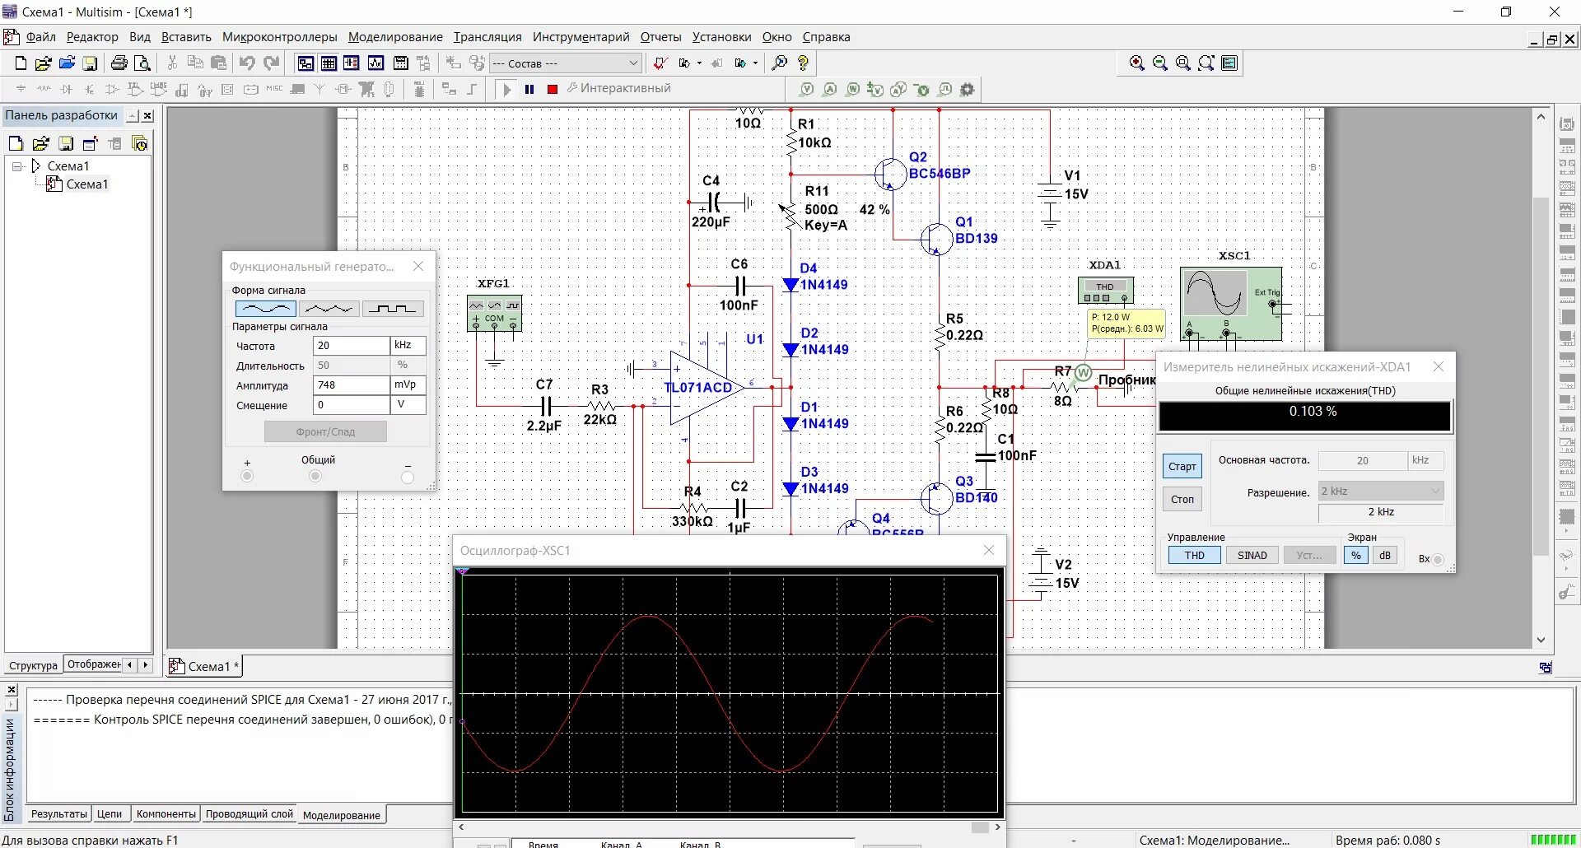1581x848 pixels.
Task: Open the amplitude unit mVp dropdown
Action: click(408, 385)
